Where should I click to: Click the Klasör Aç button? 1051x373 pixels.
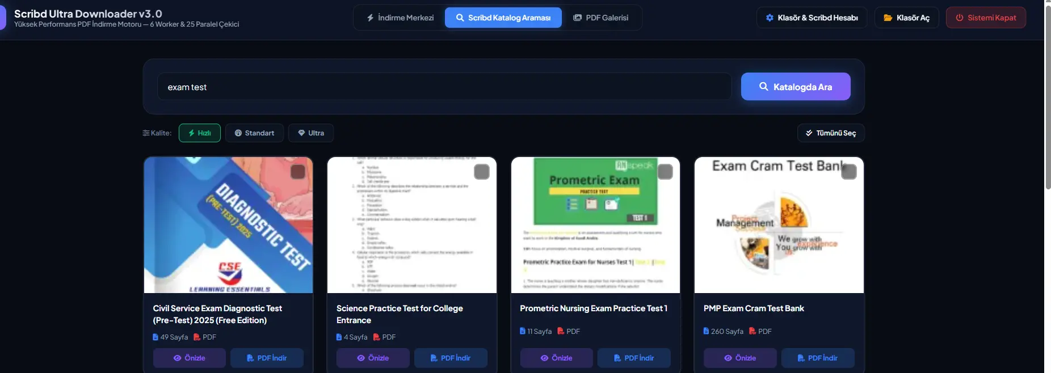tap(906, 18)
